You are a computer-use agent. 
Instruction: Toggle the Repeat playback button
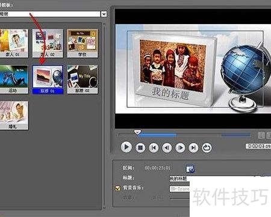[x=207, y=148]
